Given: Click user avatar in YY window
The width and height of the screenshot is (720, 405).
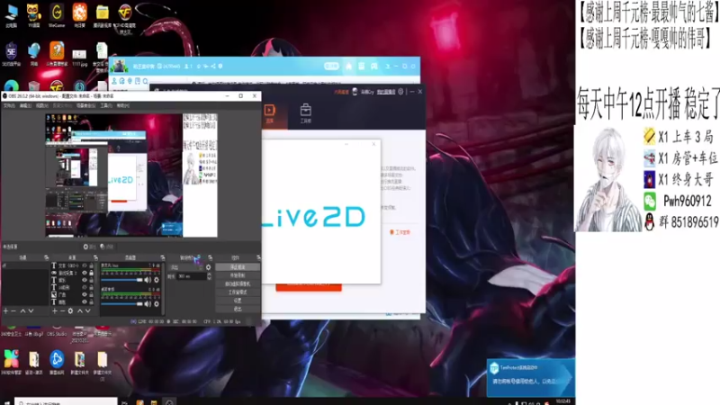Looking at the screenshot, I should pyautogui.click(x=120, y=66).
